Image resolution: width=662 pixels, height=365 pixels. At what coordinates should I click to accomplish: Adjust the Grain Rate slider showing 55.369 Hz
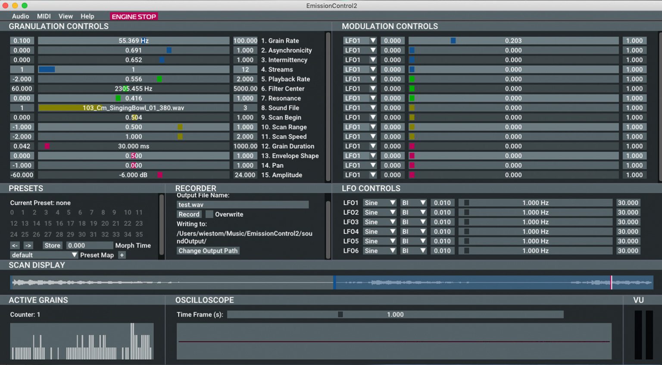coord(134,40)
